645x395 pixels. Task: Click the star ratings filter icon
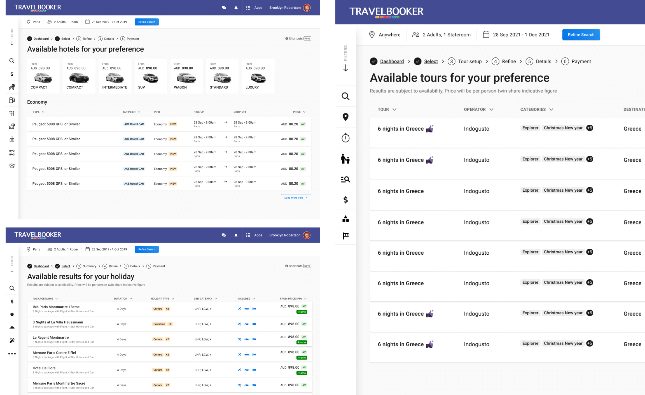(x=12, y=314)
